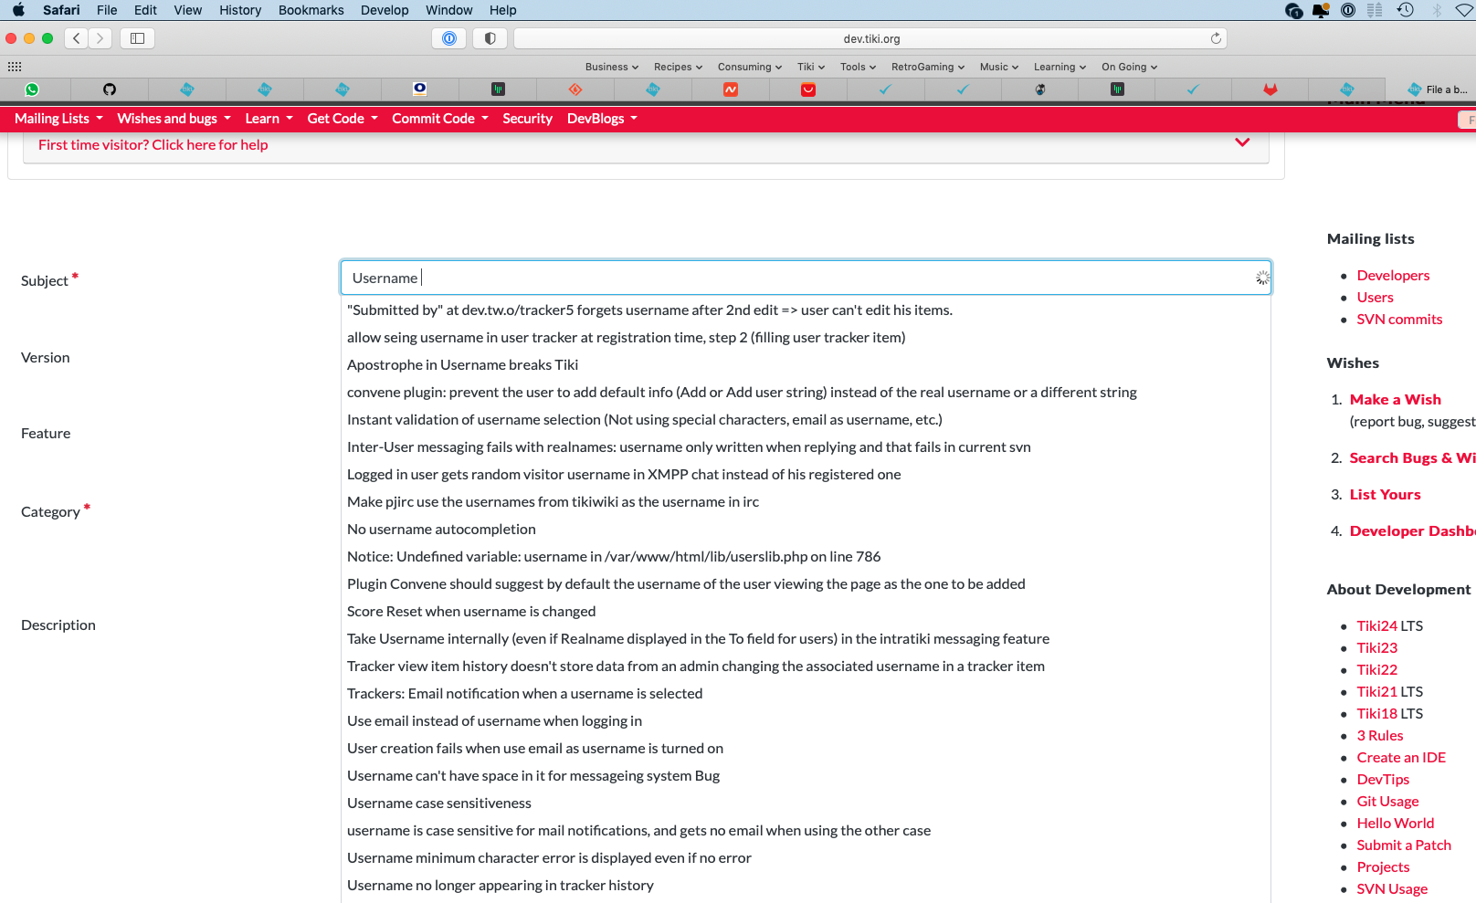This screenshot has height=903, width=1476.
Task: Open the privacy shield report
Action: coord(490,38)
